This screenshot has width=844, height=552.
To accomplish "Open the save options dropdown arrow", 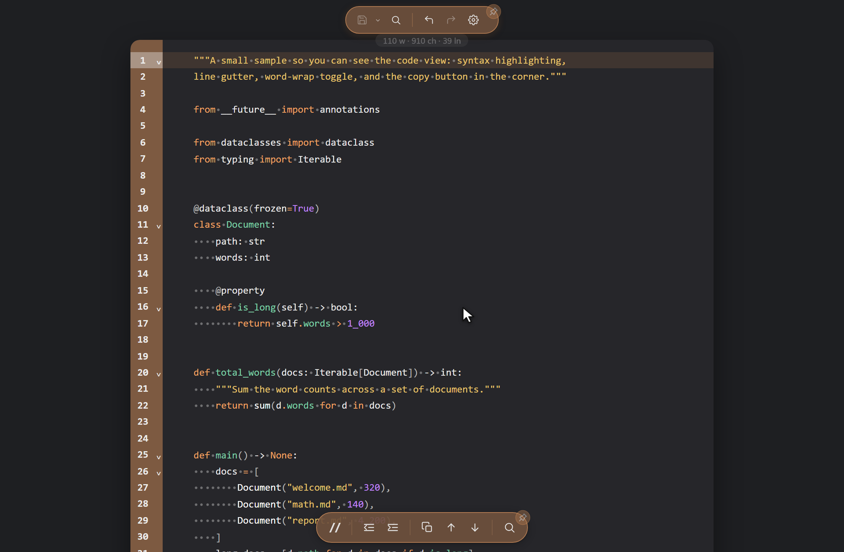I will click(378, 20).
